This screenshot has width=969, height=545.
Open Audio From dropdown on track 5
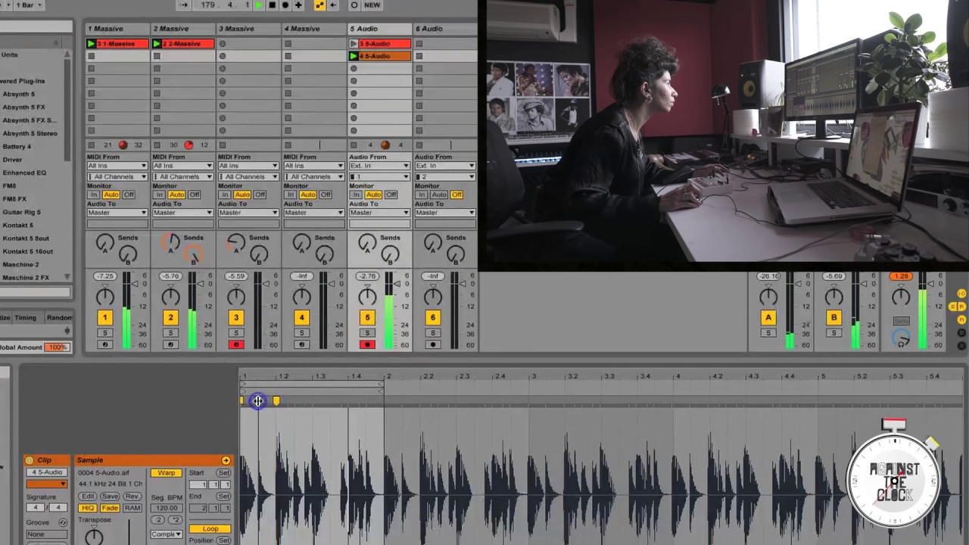click(379, 166)
